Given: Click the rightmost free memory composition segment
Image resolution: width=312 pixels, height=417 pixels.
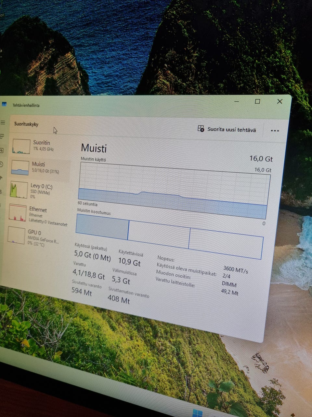Looking at the screenshot, I should (x=226, y=244).
